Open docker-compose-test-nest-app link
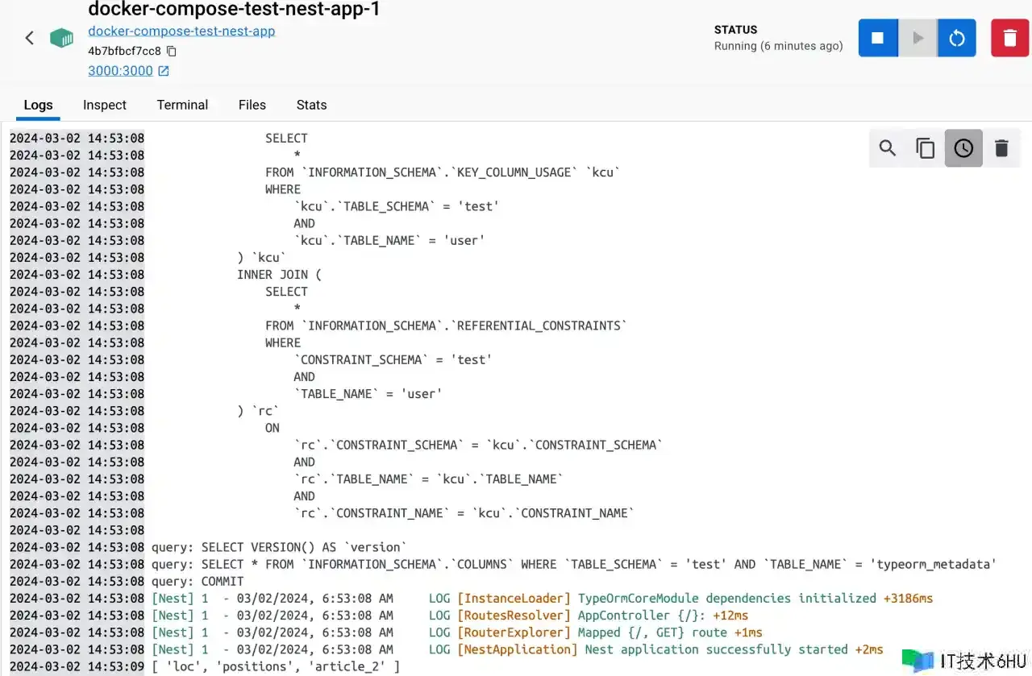1032x676 pixels. pos(181,31)
